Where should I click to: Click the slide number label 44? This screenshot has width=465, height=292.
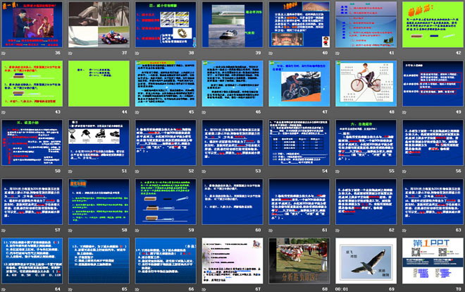coord(125,112)
